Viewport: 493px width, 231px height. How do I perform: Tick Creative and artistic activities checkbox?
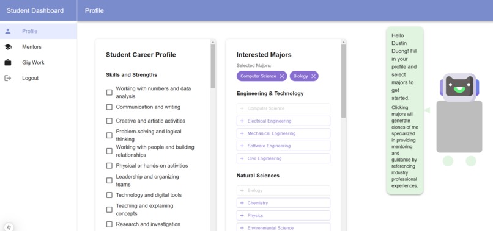point(109,121)
